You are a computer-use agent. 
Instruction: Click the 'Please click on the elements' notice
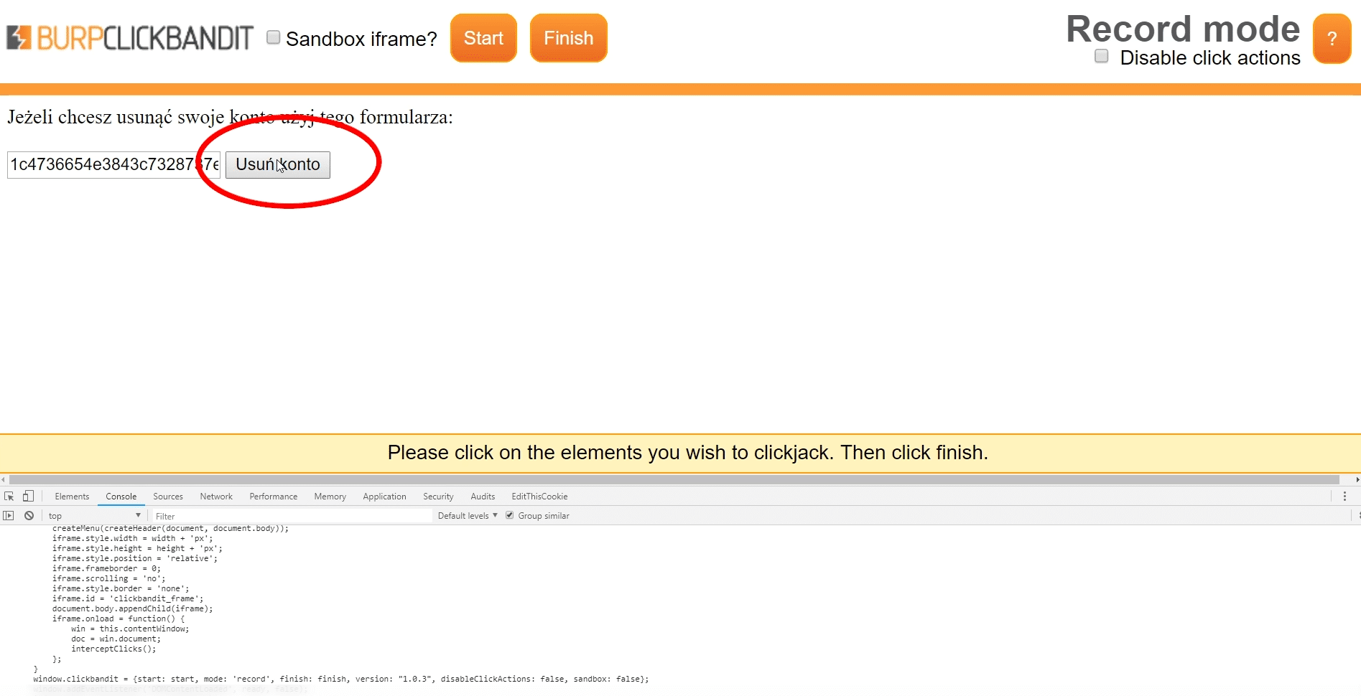pyautogui.click(x=687, y=453)
